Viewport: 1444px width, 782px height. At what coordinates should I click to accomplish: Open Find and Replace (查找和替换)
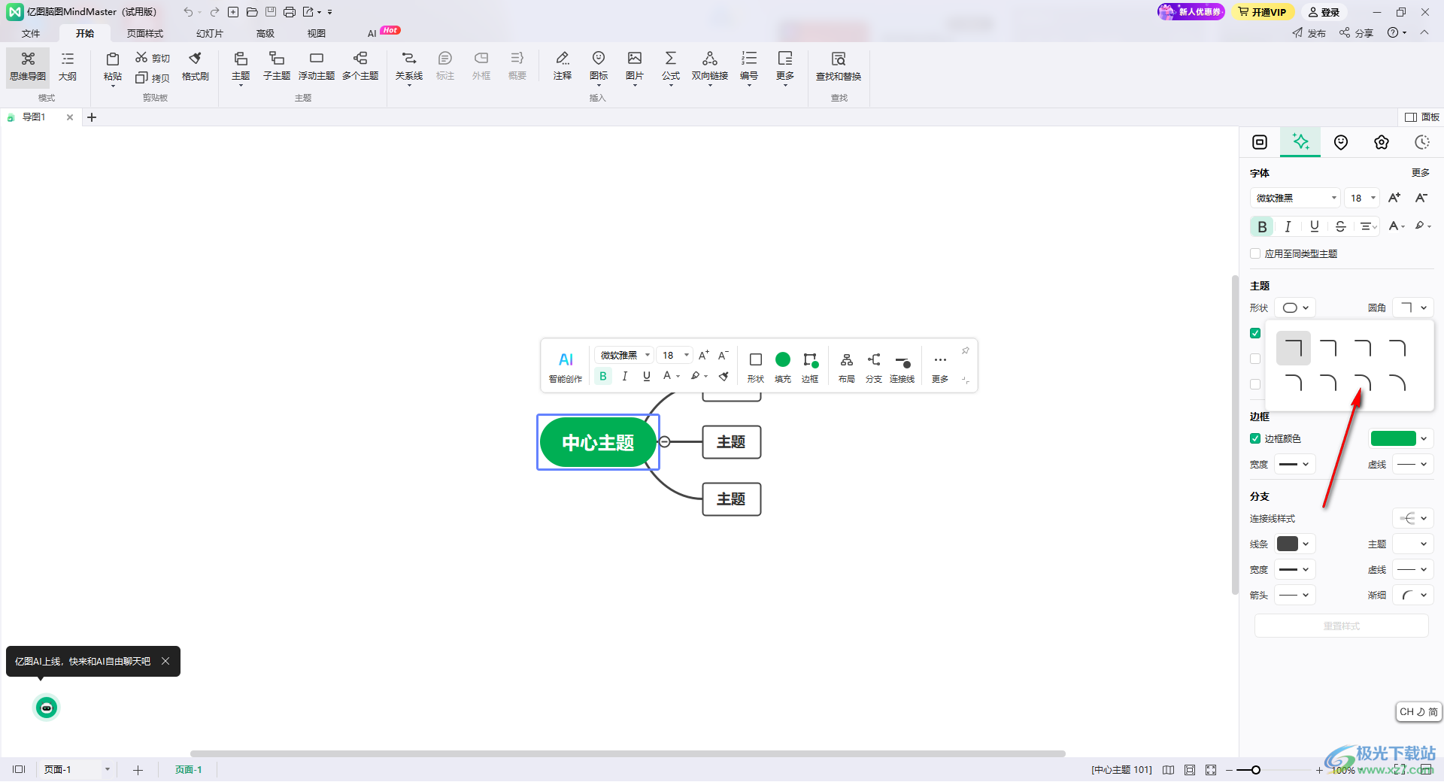[x=839, y=66]
